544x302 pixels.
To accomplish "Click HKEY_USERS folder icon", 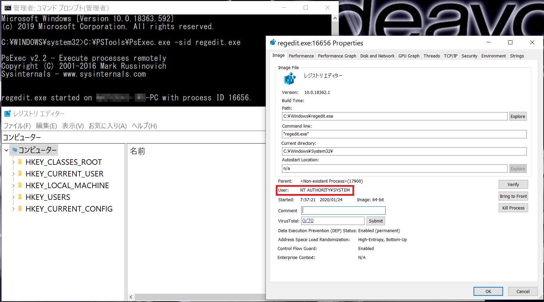I will [x=20, y=197].
